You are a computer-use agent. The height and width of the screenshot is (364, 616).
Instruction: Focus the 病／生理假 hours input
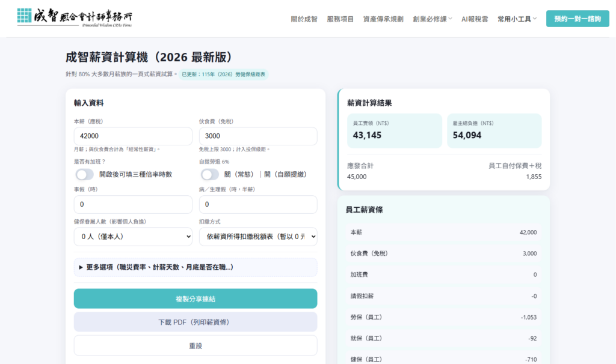coord(257,205)
